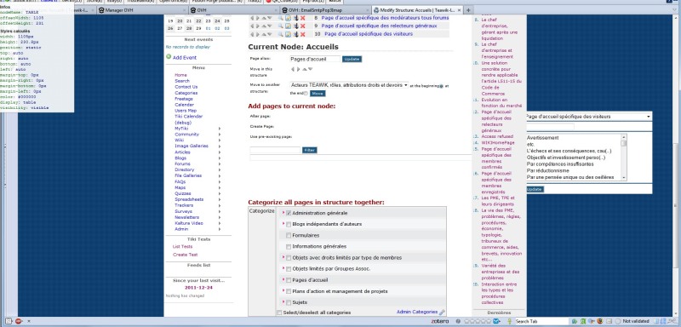Delete the row 8 modérateurs tous forums page

(x=303, y=18)
